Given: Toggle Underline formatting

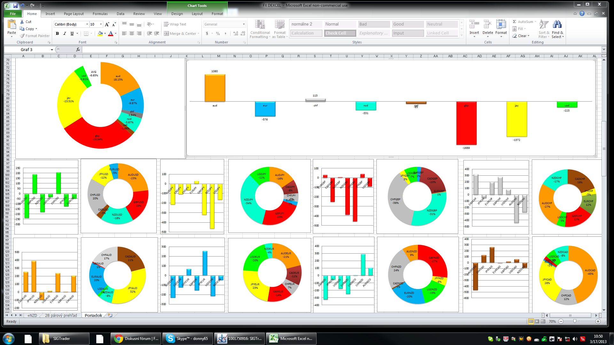Looking at the screenshot, I should [72, 34].
